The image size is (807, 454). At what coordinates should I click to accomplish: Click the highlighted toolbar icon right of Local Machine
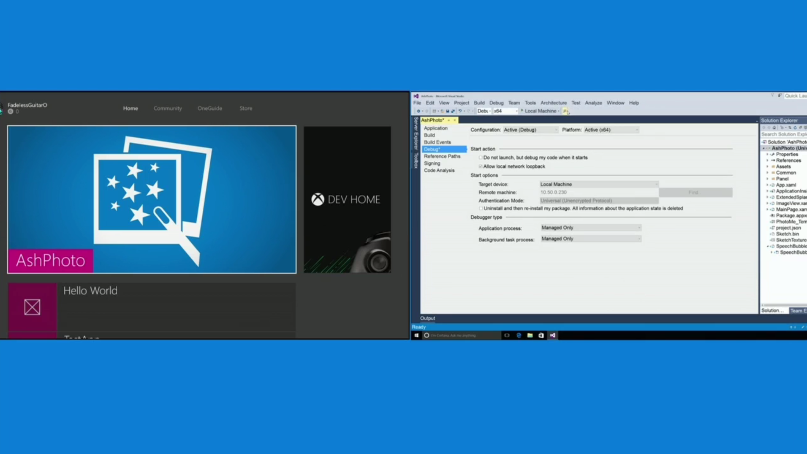[565, 111]
